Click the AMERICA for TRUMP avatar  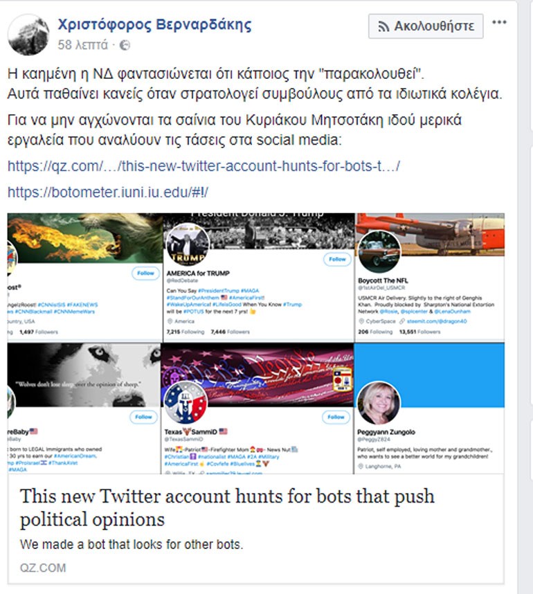188,244
